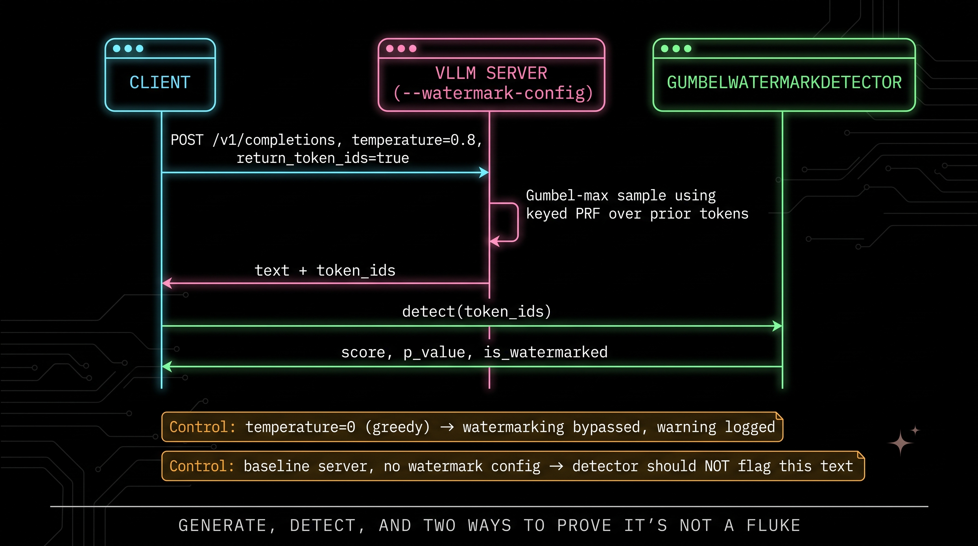Select the return_token_ids=true text

tap(323, 158)
